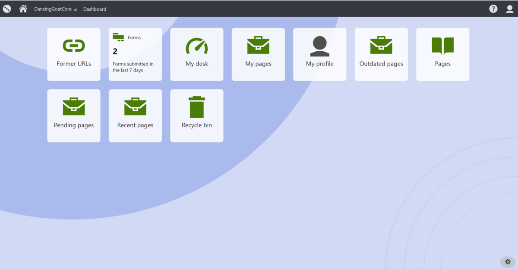Click the Recycle bin label
Image resolution: width=518 pixels, height=269 pixels.
tap(197, 125)
